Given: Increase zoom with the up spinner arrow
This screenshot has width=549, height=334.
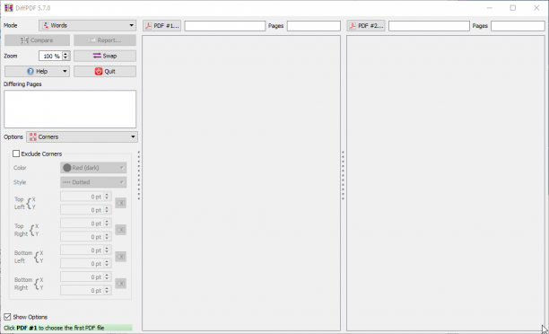Looking at the screenshot, I should click(65, 53).
